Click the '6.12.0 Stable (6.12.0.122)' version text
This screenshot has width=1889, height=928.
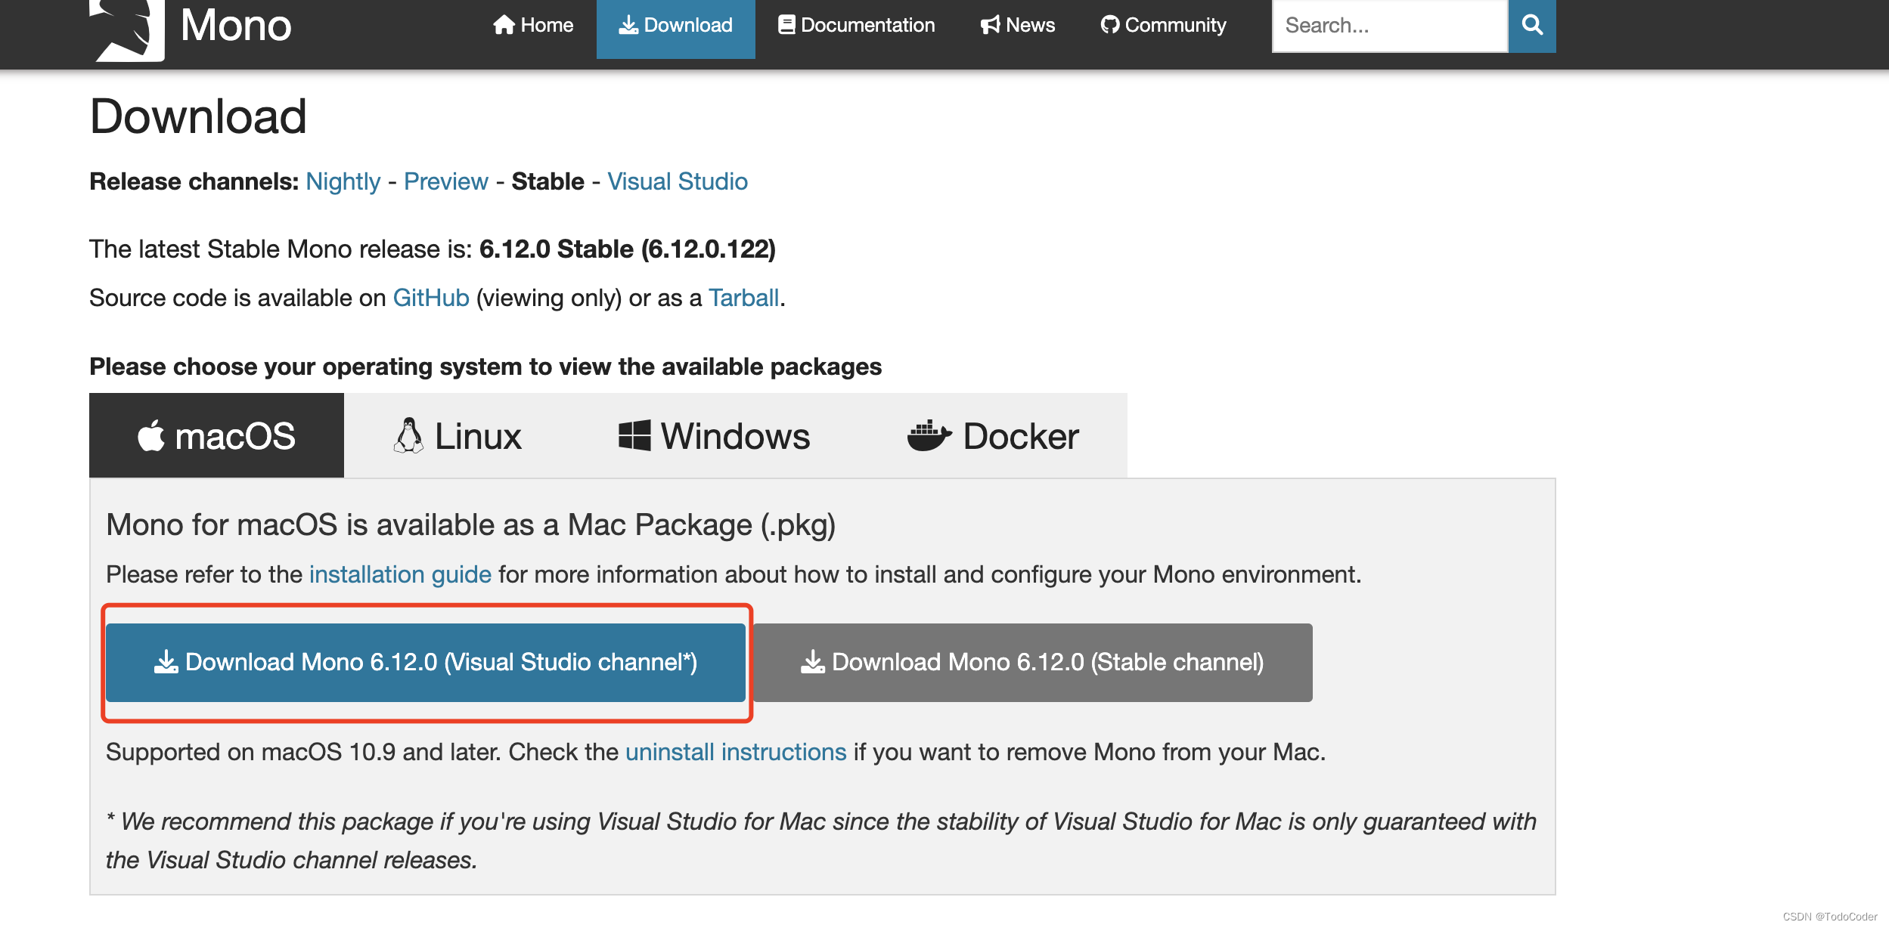click(628, 249)
